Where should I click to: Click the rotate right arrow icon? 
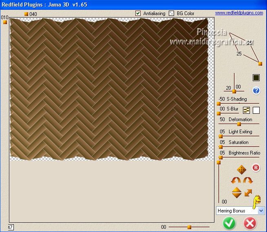(248, 180)
